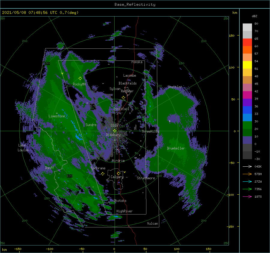This screenshot has width=270, height=253.
Task: Select the blue 36 dBZ color swatch
Action: (247, 110)
